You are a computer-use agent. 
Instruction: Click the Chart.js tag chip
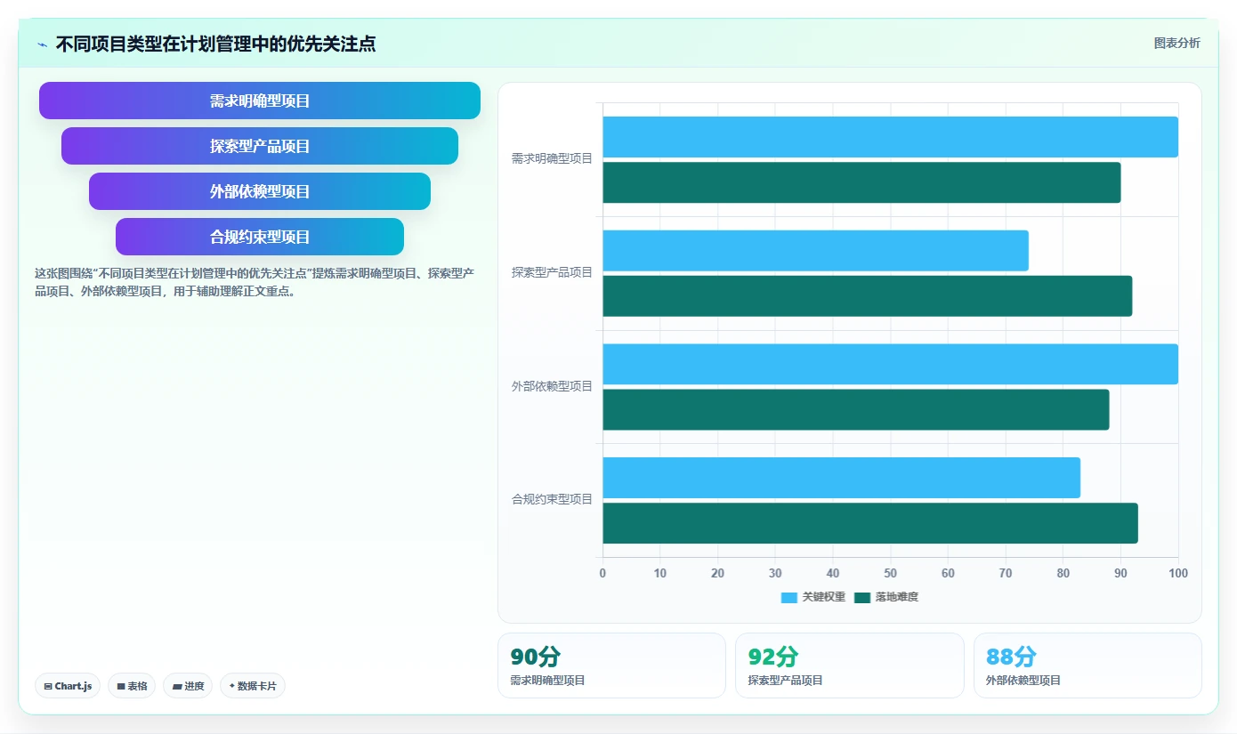pos(68,686)
